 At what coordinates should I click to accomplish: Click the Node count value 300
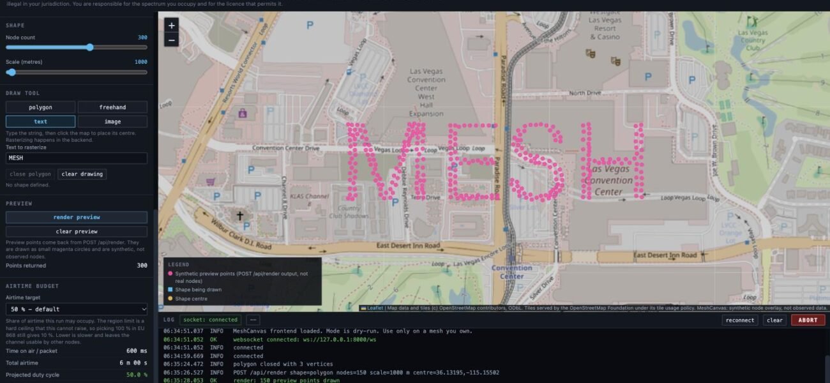pyautogui.click(x=142, y=38)
